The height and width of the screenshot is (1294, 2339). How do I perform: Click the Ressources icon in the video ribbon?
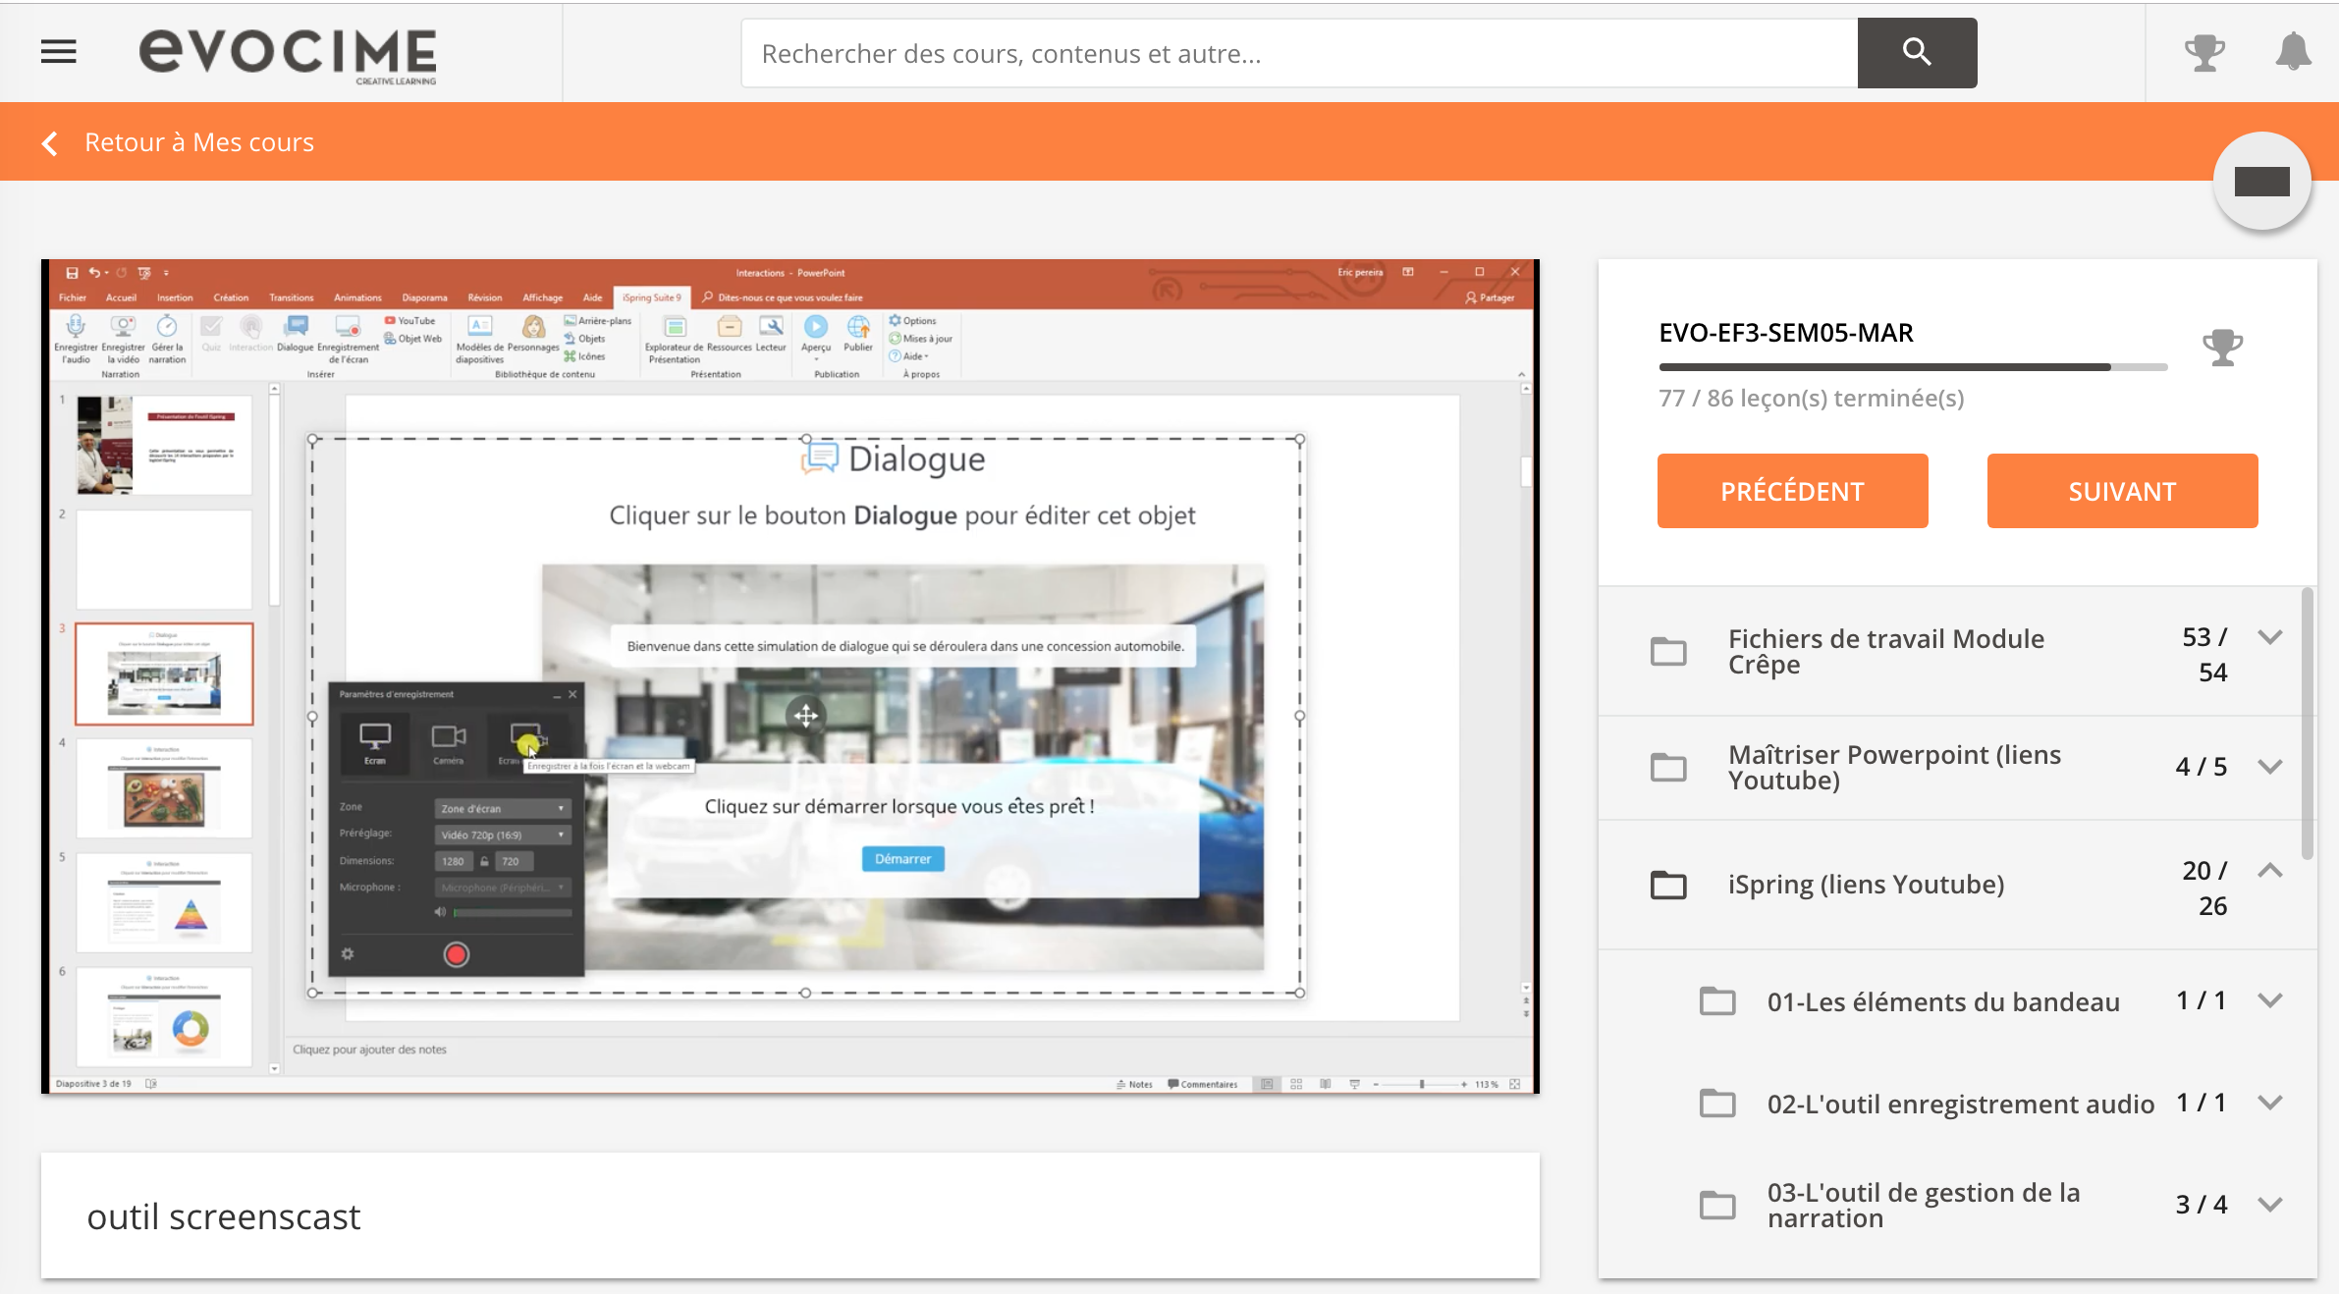coord(730,326)
